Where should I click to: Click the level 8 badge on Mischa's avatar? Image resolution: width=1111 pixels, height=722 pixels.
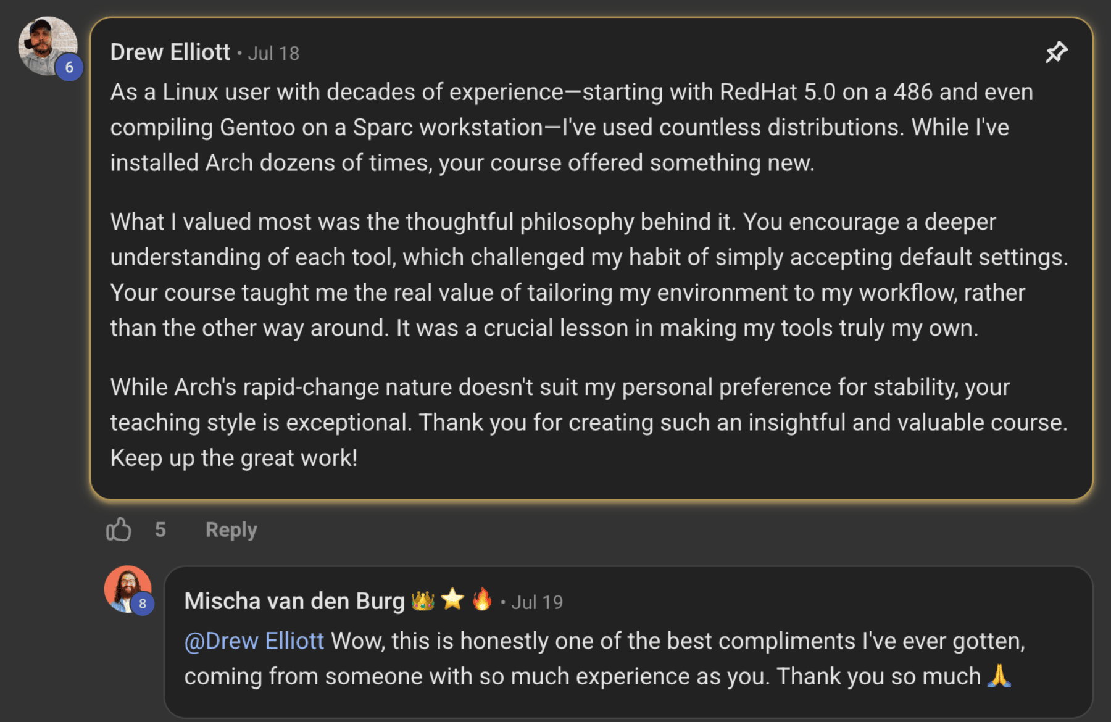click(x=143, y=604)
